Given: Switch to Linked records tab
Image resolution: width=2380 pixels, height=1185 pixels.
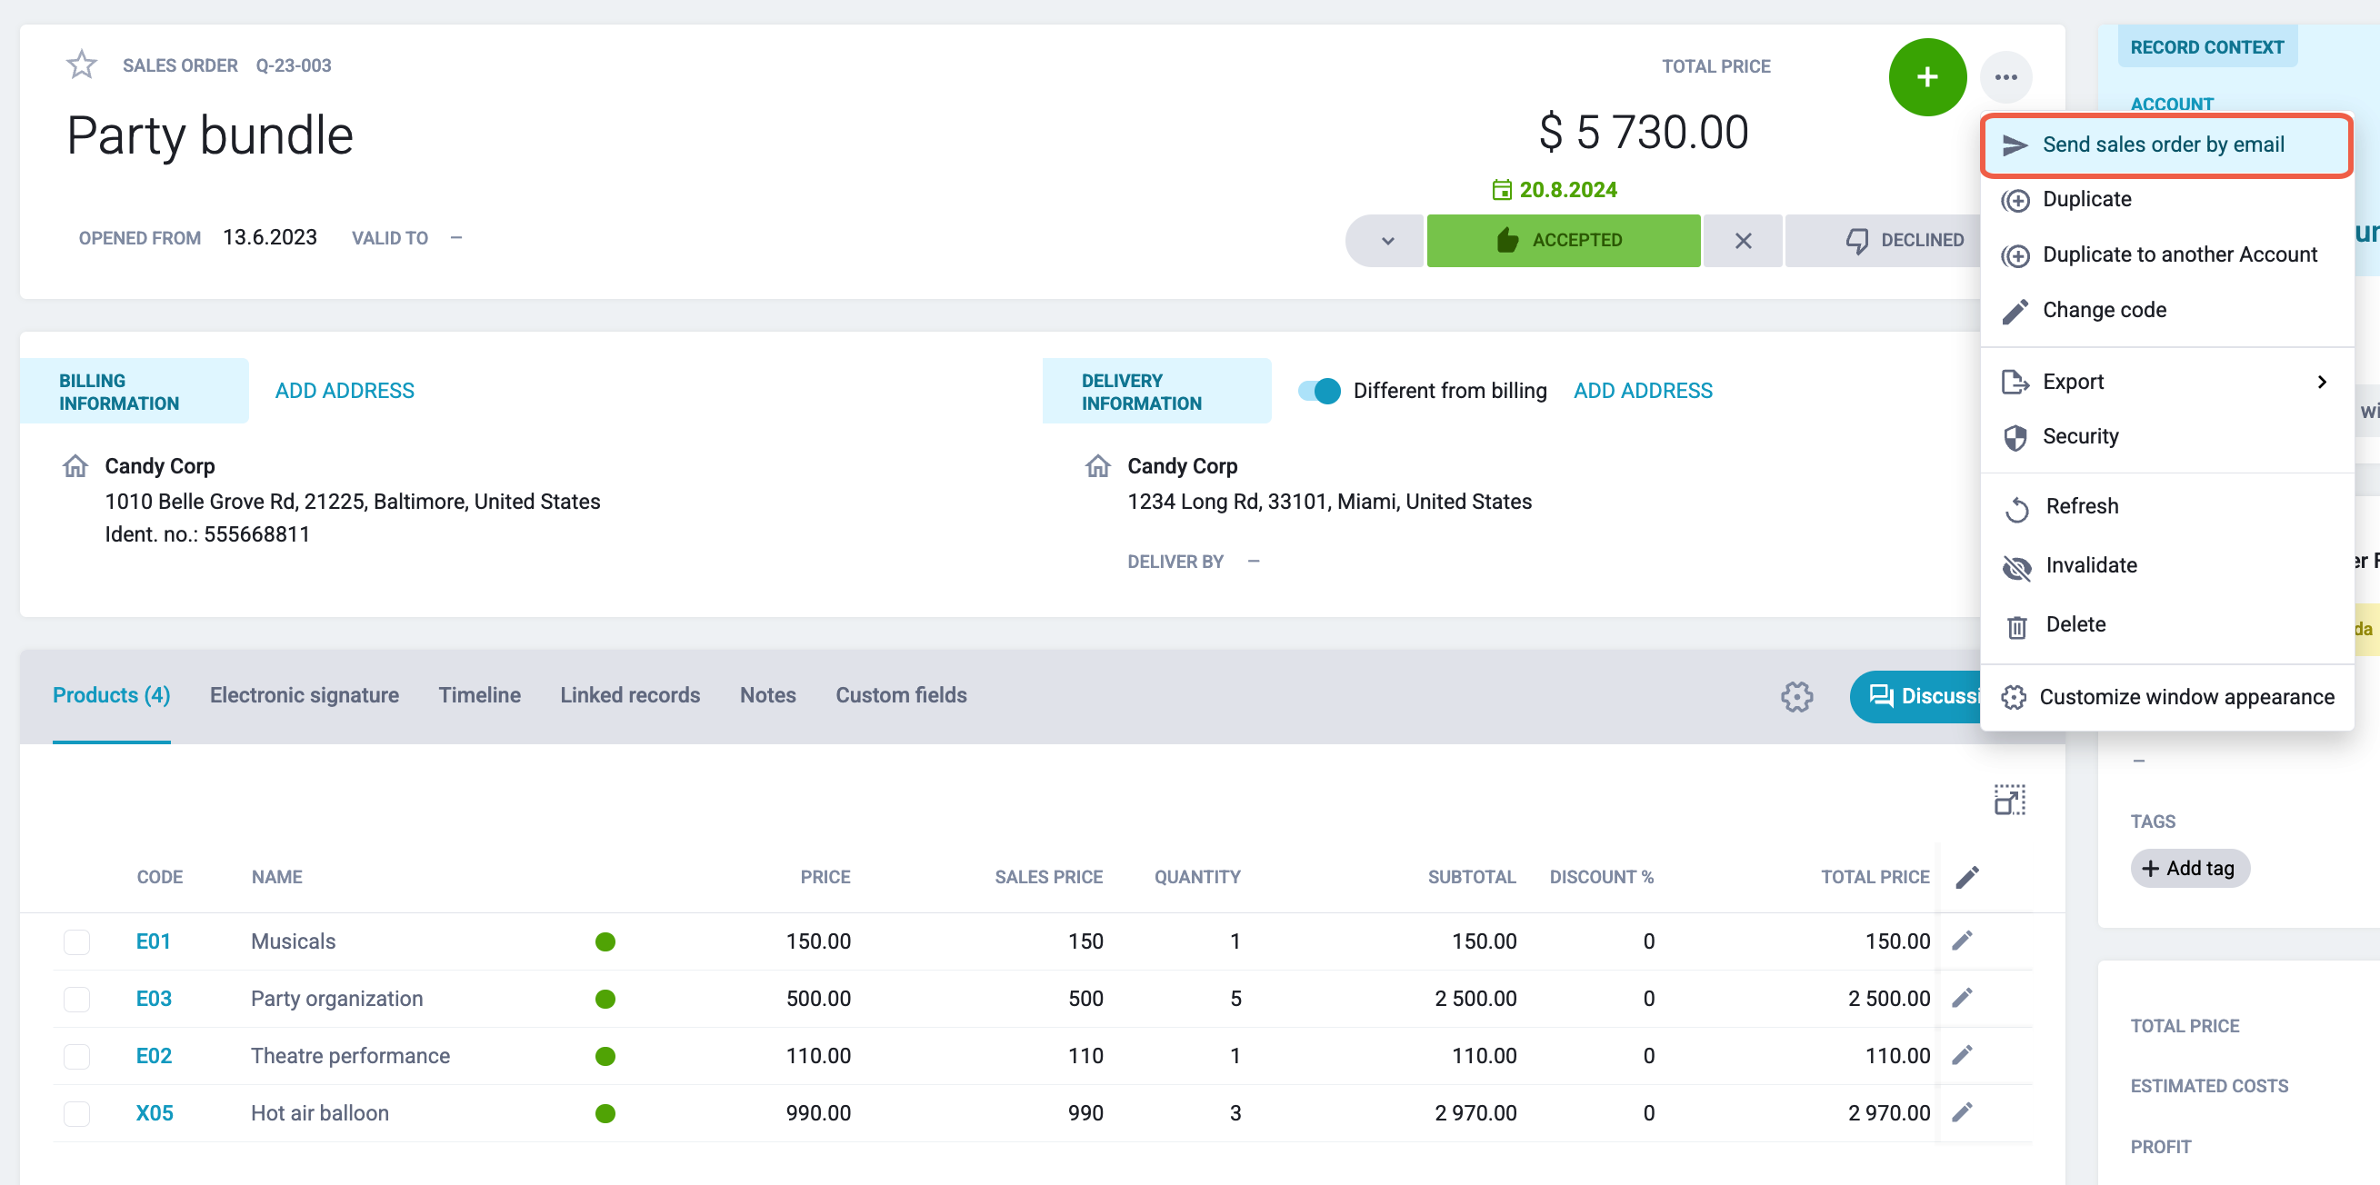Looking at the screenshot, I should pyautogui.click(x=630, y=694).
